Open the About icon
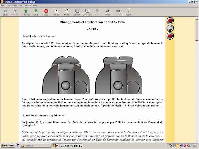The image size is (199, 149). tap(128, 11)
